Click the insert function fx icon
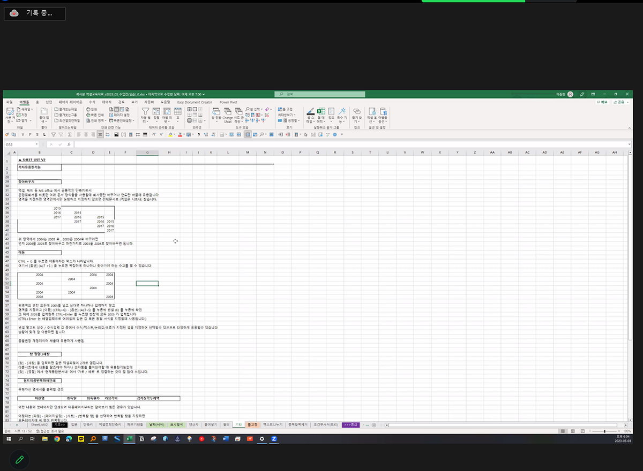Image resolution: width=643 pixels, height=471 pixels. (69, 145)
